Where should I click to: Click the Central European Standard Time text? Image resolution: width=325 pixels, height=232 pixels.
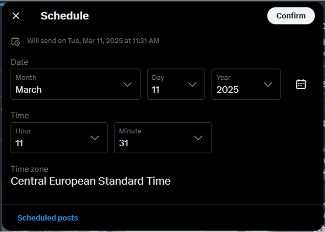90,181
